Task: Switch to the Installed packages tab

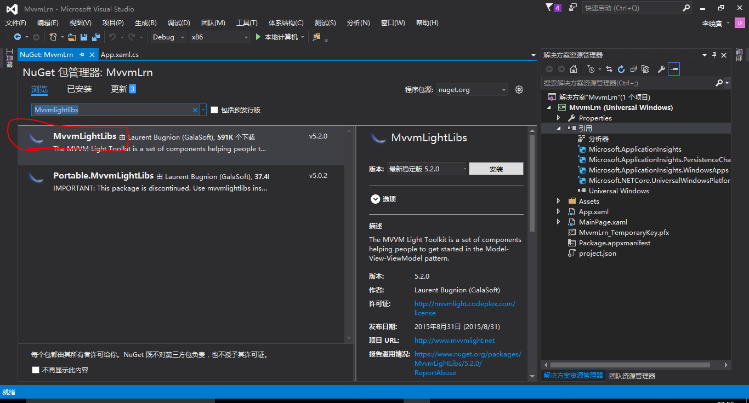Action: 80,89
